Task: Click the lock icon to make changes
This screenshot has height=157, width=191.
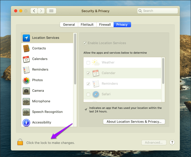Action: click(x=20, y=142)
